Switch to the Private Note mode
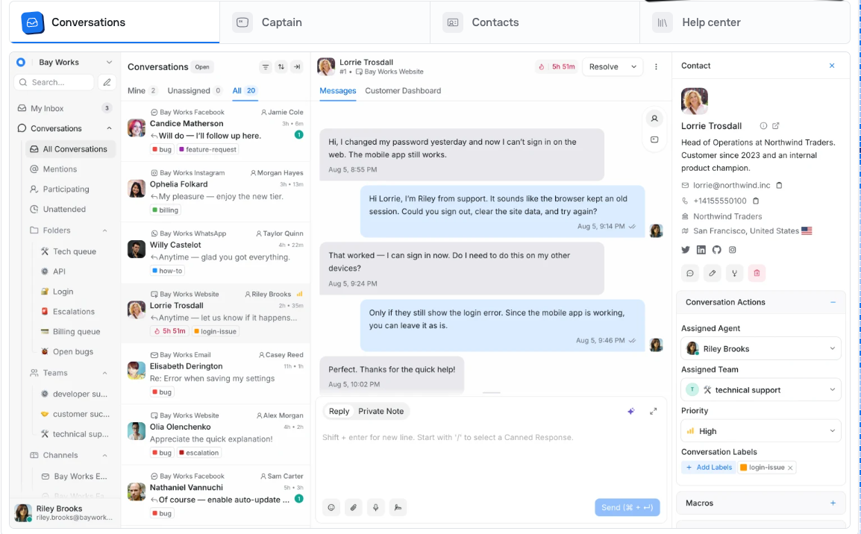This screenshot has width=861, height=534. coord(381,411)
